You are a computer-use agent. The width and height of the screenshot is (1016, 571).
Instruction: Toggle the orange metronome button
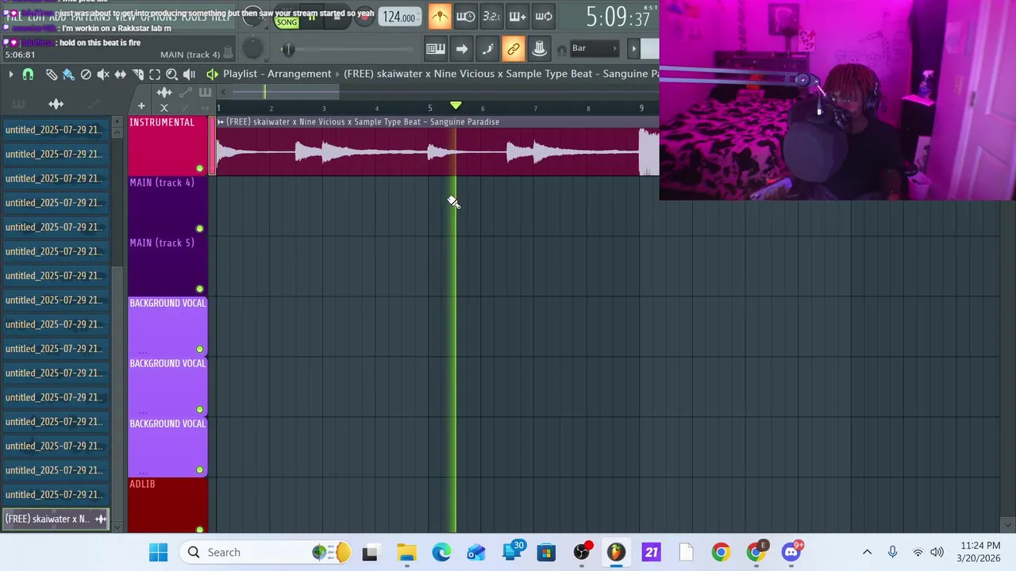point(440,17)
